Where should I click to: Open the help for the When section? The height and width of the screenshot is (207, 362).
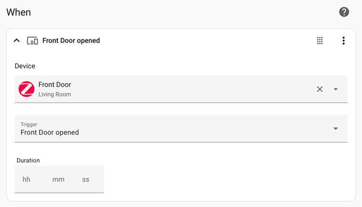tap(344, 12)
